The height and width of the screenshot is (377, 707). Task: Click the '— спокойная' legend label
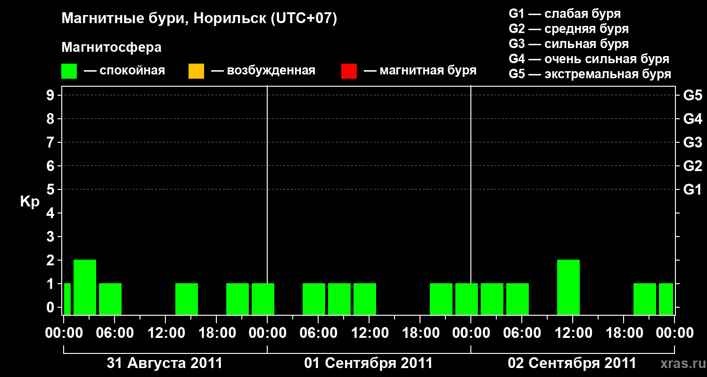124,71
